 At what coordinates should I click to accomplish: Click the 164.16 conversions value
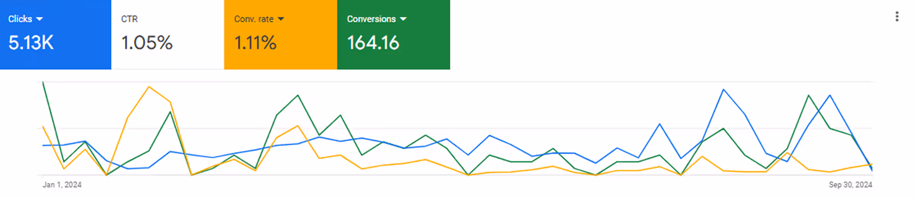[373, 43]
